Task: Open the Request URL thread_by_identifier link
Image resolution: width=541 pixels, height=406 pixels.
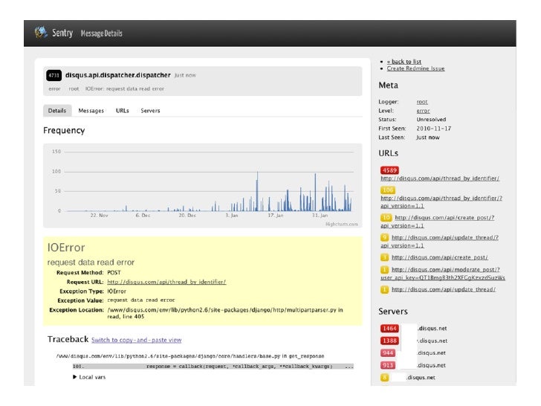Action: (x=166, y=282)
